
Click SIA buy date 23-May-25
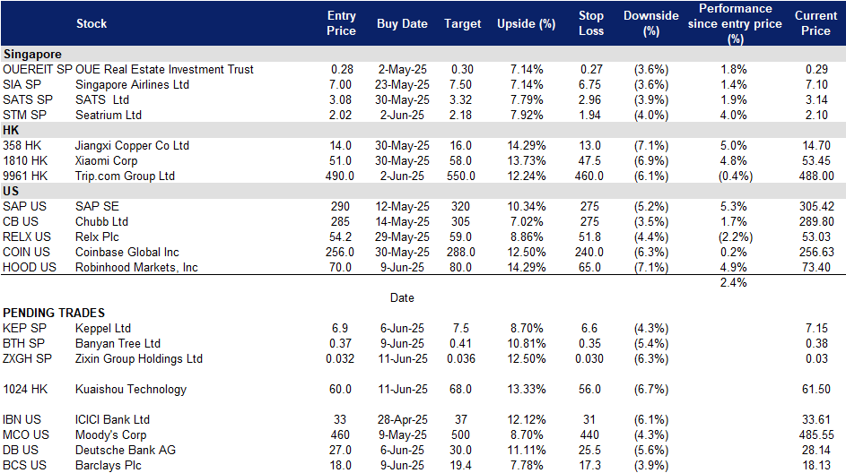402,84
